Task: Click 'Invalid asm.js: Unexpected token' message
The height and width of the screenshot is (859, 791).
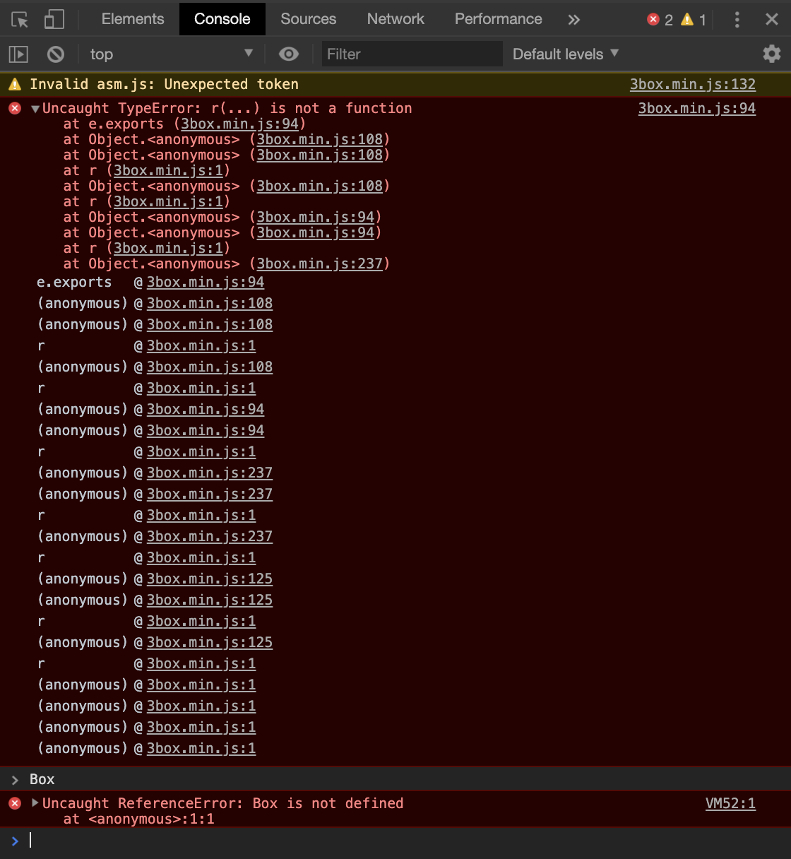Action: pos(164,84)
